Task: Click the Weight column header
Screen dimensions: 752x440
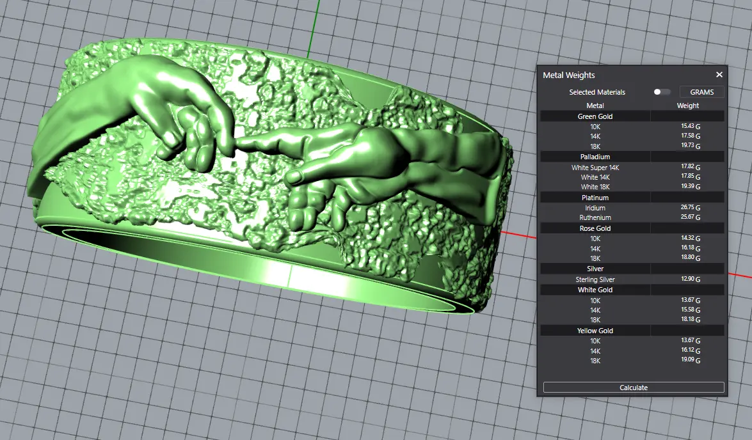Action: click(x=687, y=106)
